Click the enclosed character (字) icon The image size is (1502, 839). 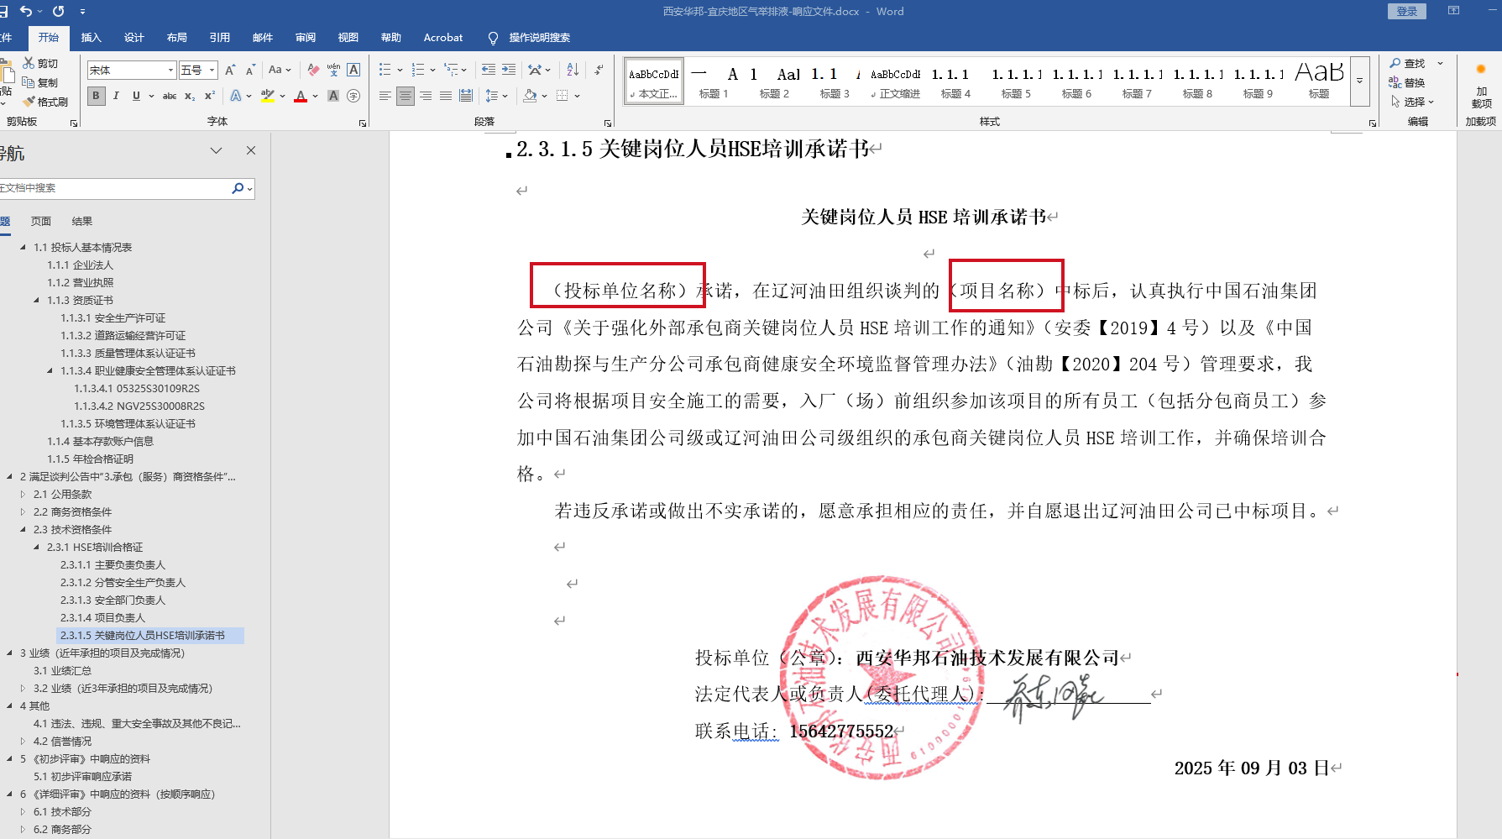click(x=353, y=96)
